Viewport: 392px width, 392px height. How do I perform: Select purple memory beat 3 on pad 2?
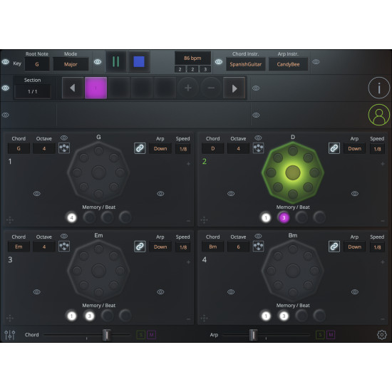point(284,217)
